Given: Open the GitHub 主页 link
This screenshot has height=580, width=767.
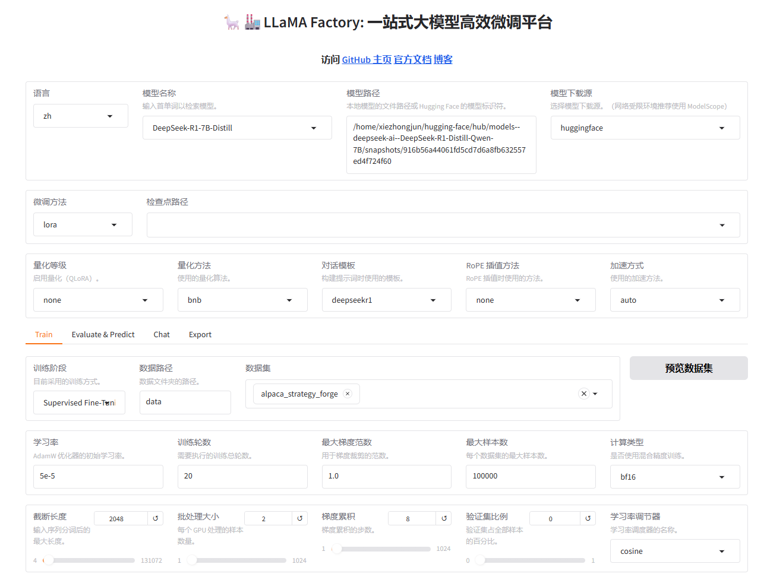Looking at the screenshot, I should (367, 59).
